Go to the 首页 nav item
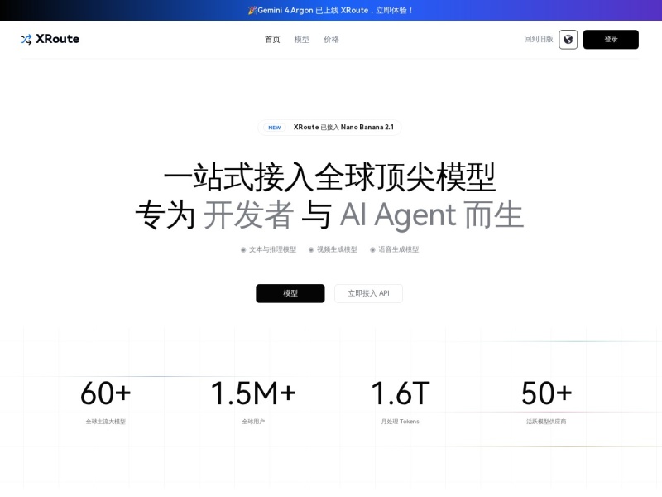Image resolution: width=662 pixels, height=497 pixels. pos(272,39)
